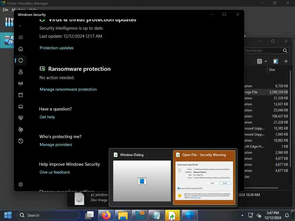
Task: Click Protection updates link
Action: 56,48
